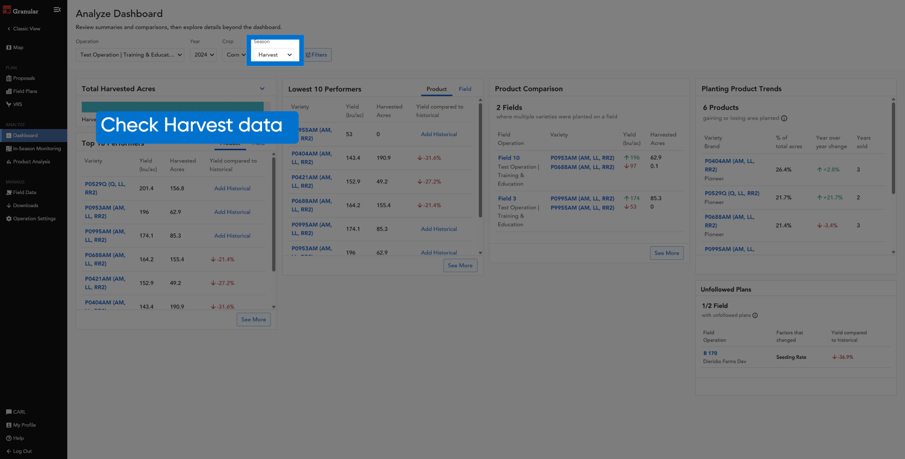Open Proposals in sidebar
This screenshot has height=459, width=905.
click(x=20, y=78)
